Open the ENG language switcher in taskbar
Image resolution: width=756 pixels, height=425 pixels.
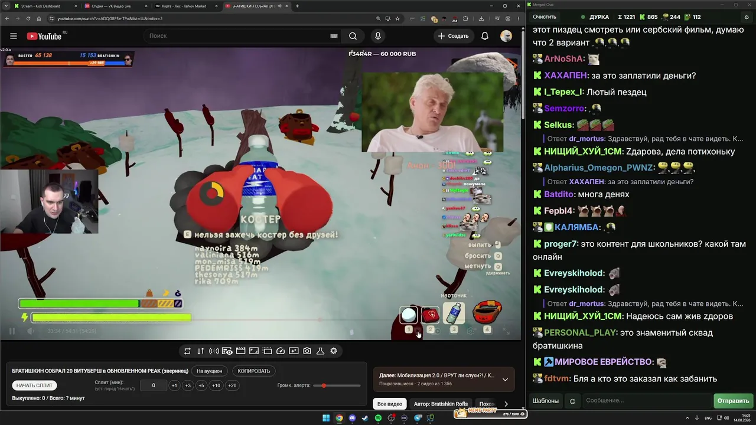point(708,418)
